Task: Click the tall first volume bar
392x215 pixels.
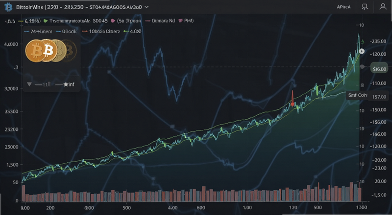Action: tap(24, 193)
